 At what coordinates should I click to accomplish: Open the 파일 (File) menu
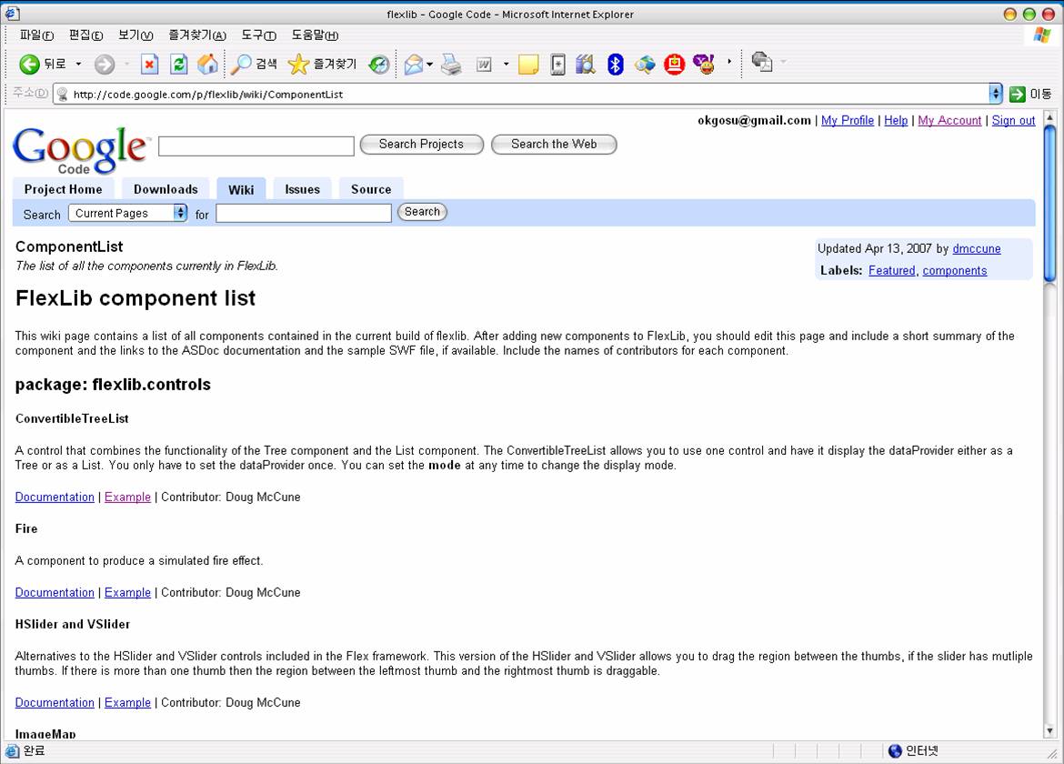pyautogui.click(x=36, y=35)
